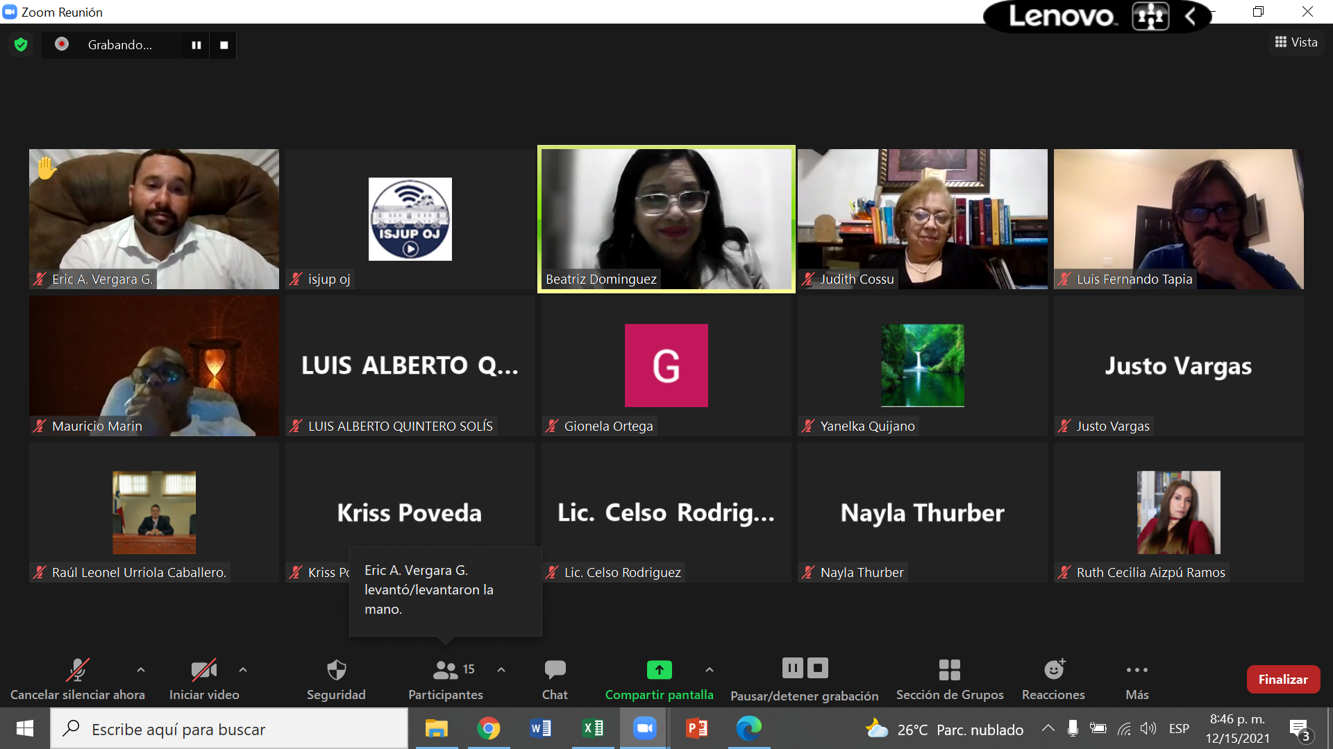Switch the ESP input language
The height and width of the screenshot is (749, 1333).
click(x=1179, y=729)
